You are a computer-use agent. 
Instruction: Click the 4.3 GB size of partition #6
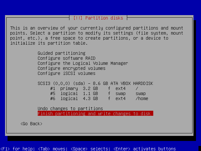tap(90, 98)
